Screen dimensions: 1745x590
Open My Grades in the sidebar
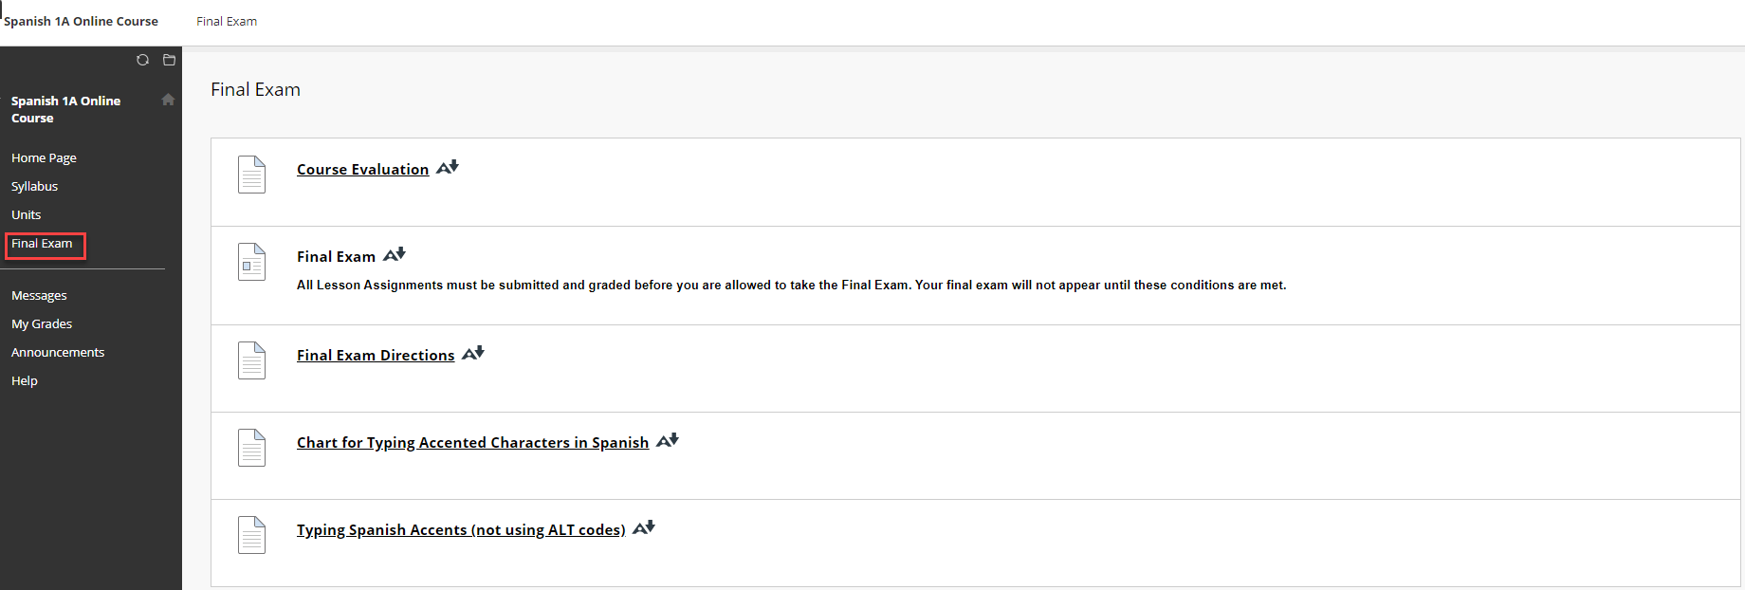pos(42,323)
